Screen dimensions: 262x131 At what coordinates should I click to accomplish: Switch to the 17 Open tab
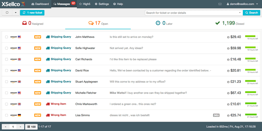[x=98, y=23]
